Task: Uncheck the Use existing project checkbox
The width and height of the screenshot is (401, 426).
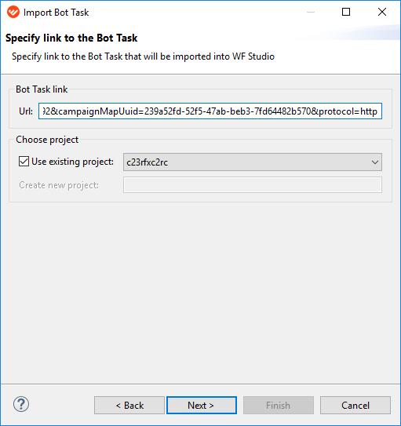Action: pyautogui.click(x=24, y=162)
